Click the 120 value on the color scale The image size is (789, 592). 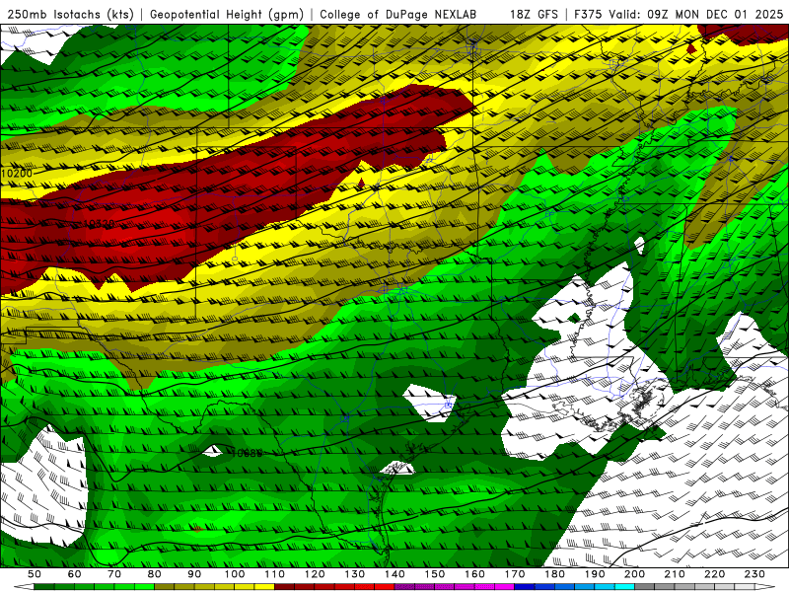[x=315, y=574]
